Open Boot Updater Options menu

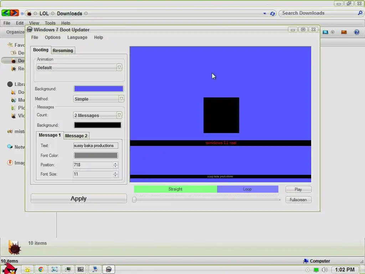(53, 37)
